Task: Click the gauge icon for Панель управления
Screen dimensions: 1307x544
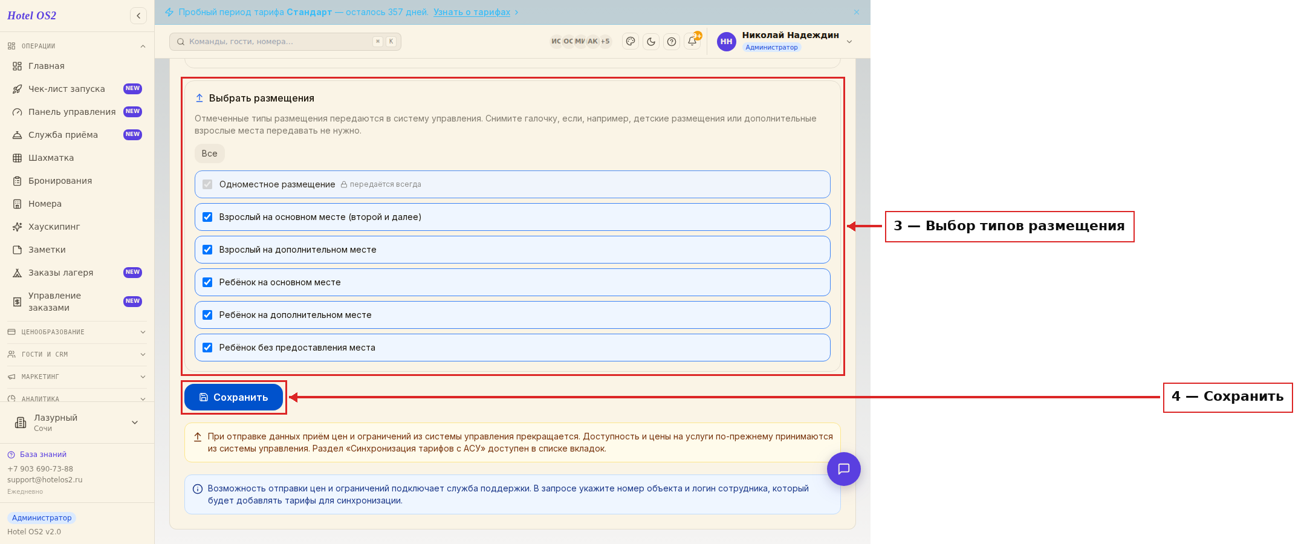Action: click(18, 112)
